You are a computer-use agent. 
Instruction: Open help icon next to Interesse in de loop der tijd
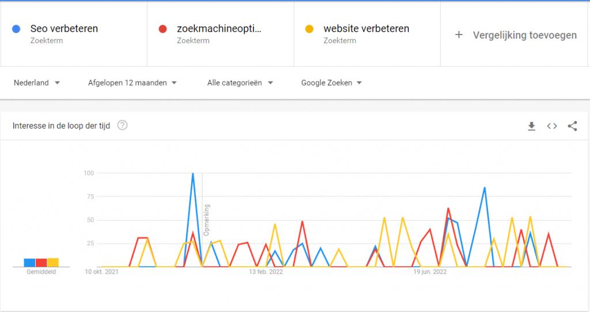tap(122, 125)
